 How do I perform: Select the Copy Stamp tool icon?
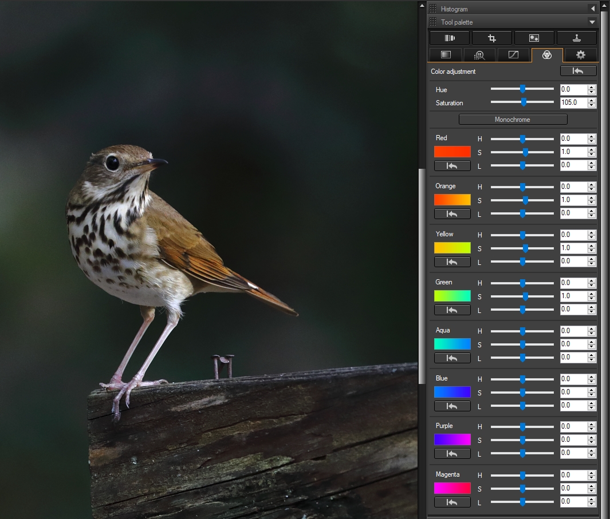(577, 38)
